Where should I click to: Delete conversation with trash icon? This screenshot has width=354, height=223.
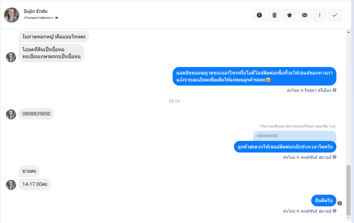(274, 15)
